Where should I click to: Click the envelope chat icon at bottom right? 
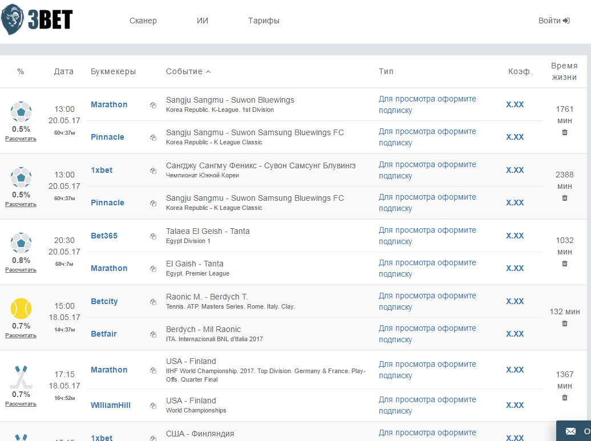(x=570, y=431)
